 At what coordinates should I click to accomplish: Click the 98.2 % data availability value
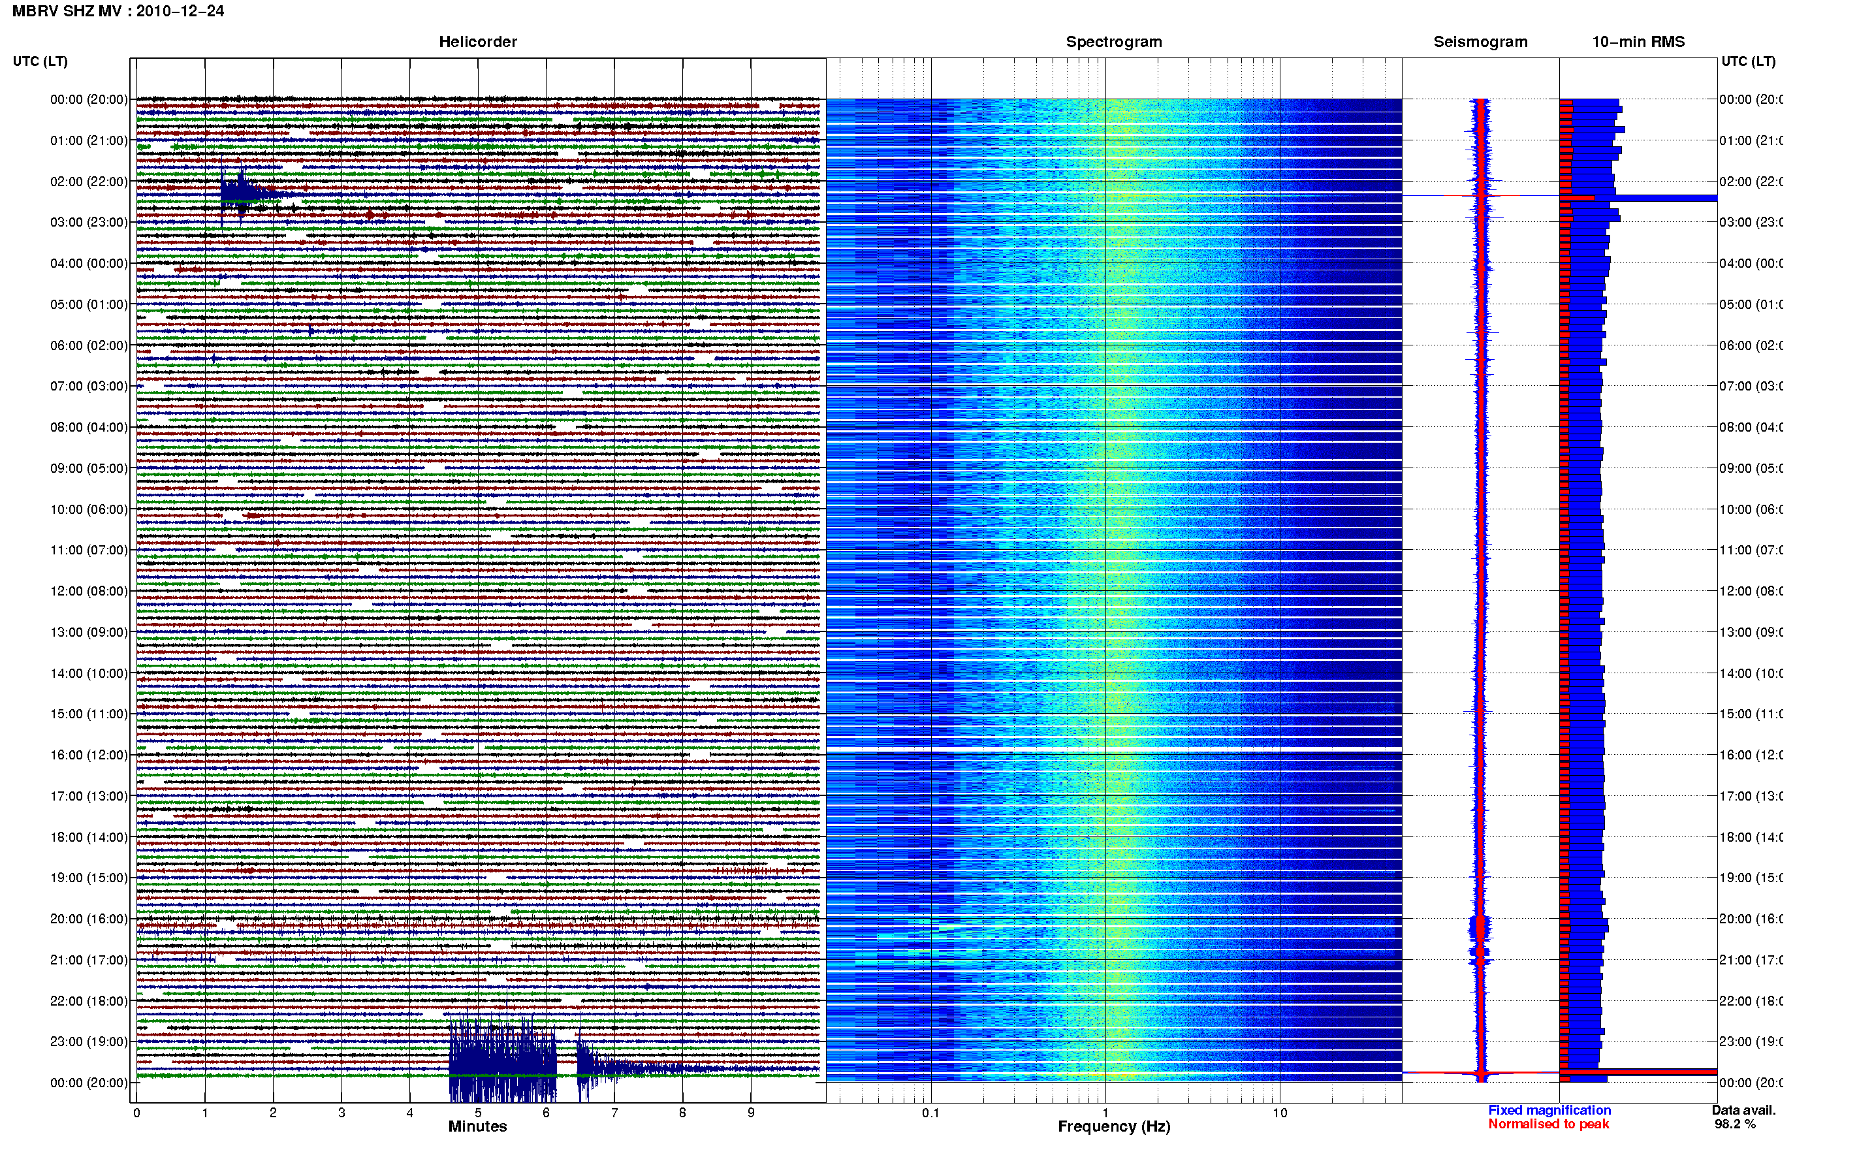click(1735, 1124)
